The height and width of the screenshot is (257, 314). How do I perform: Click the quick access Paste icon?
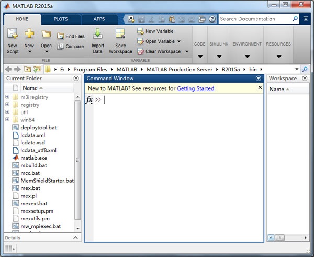172,19
